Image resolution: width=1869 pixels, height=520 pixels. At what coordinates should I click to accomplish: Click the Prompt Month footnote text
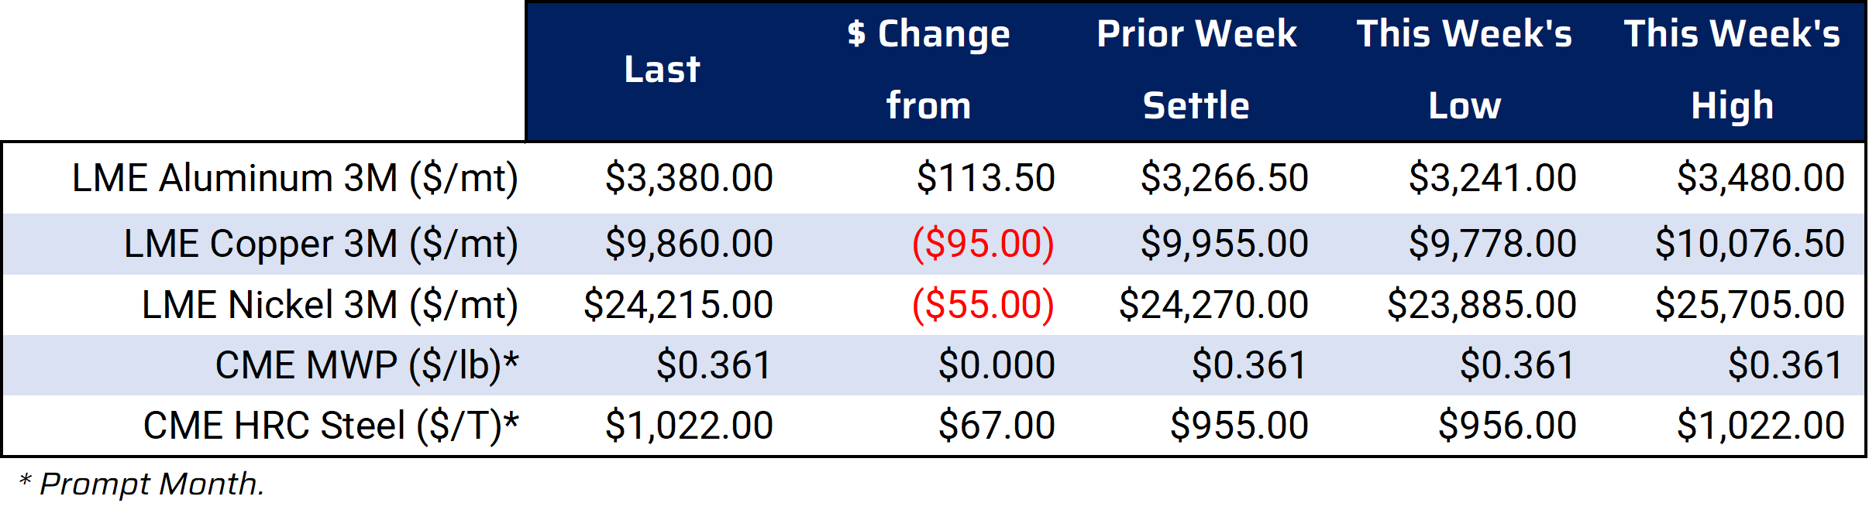(x=142, y=484)
